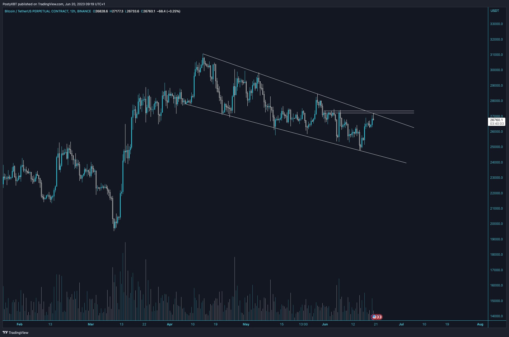
Task: Click the 19000.0 price axis label
Action: click(496, 239)
